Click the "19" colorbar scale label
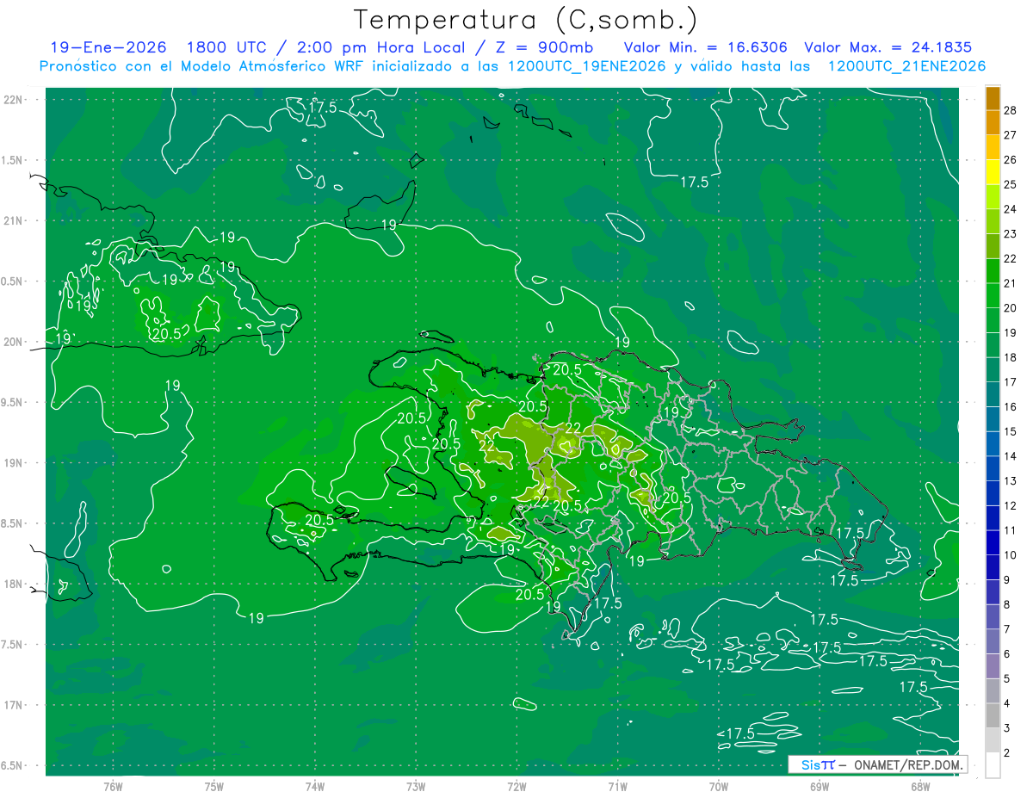The width and height of the screenshot is (1033, 798). [1011, 332]
